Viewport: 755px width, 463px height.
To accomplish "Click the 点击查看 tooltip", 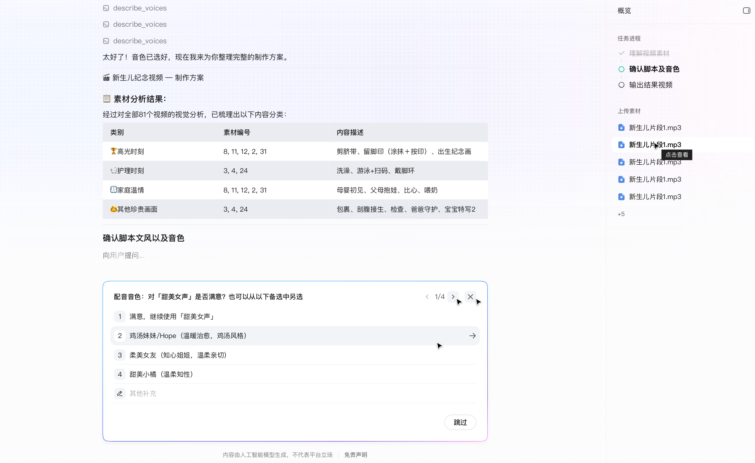I will pos(677,155).
